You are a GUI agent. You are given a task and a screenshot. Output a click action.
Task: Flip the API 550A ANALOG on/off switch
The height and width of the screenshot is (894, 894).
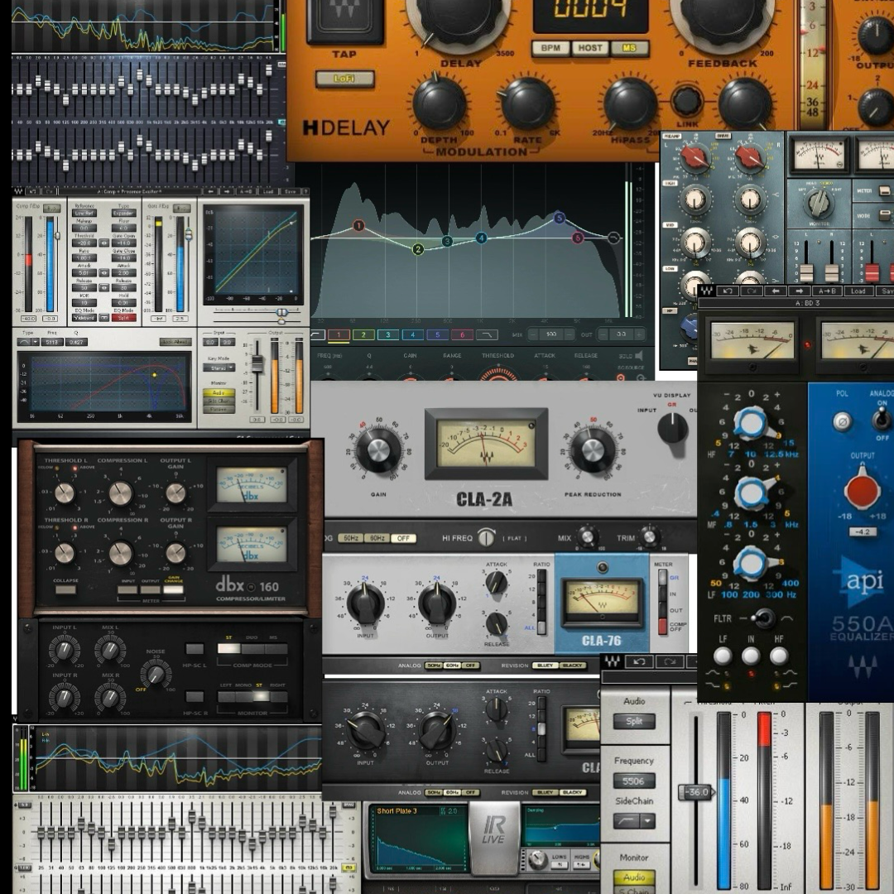[x=882, y=419]
